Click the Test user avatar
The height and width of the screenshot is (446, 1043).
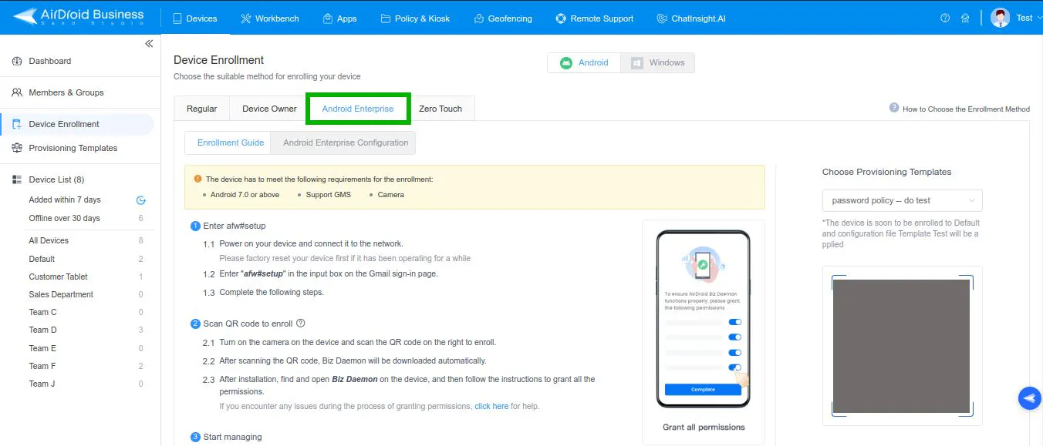1000,18
